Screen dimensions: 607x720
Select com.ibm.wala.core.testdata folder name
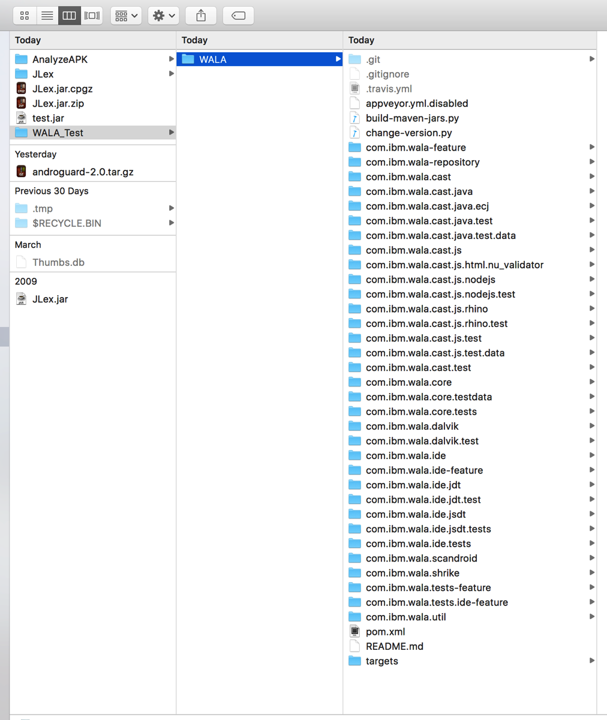[429, 397]
